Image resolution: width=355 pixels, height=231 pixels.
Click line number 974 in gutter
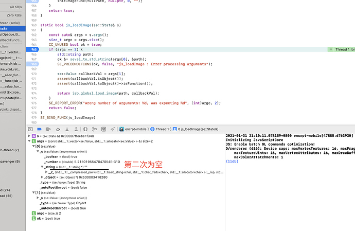(34, 93)
